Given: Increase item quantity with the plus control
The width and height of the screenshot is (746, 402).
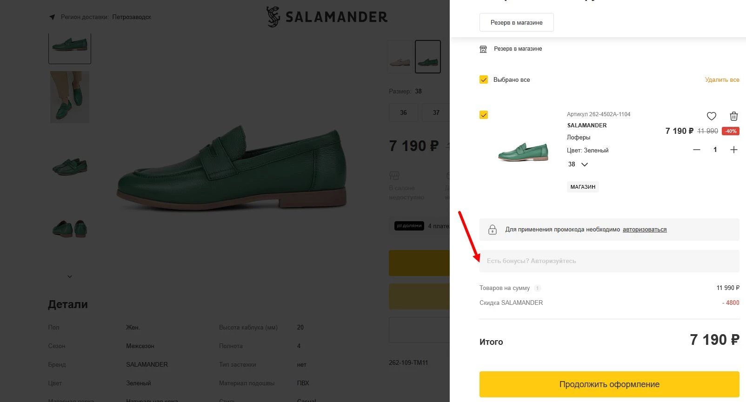Looking at the screenshot, I should point(734,150).
